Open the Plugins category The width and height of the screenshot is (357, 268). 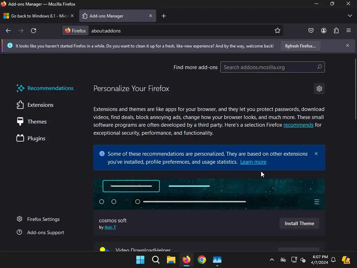[x=31, y=138]
